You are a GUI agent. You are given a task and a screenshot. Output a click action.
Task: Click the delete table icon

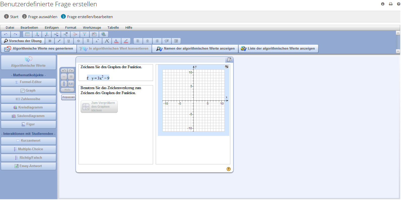(x=94, y=34)
